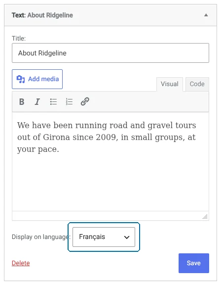Screen dimensions: 221x285
Task: Click the Add media button
Action: [x=37, y=79]
